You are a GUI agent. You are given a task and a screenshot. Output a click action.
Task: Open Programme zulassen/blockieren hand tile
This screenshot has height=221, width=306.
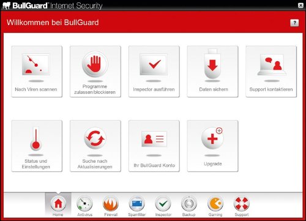click(95, 72)
